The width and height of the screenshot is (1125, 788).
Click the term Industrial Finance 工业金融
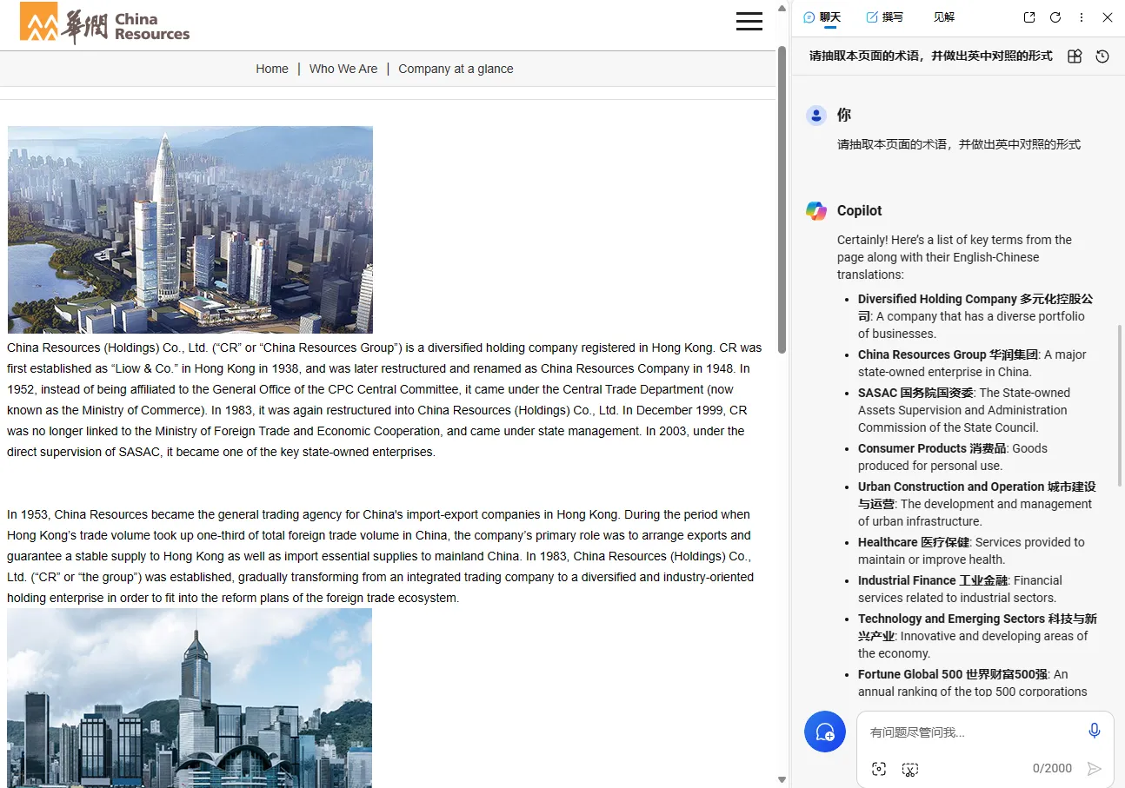pos(933,580)
